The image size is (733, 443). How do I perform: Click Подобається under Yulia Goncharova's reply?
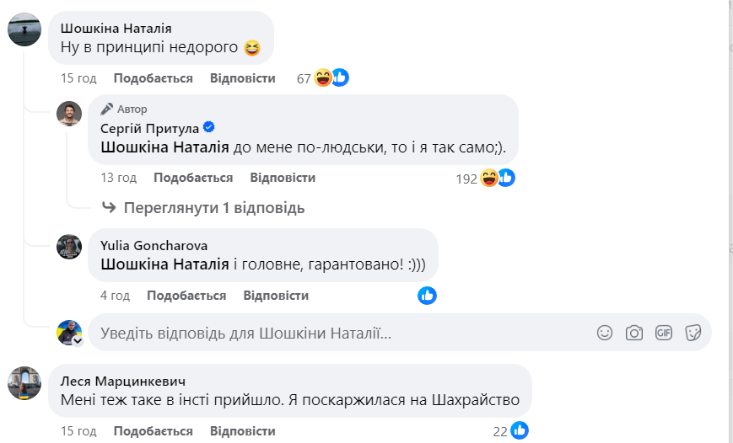[186, 296]
